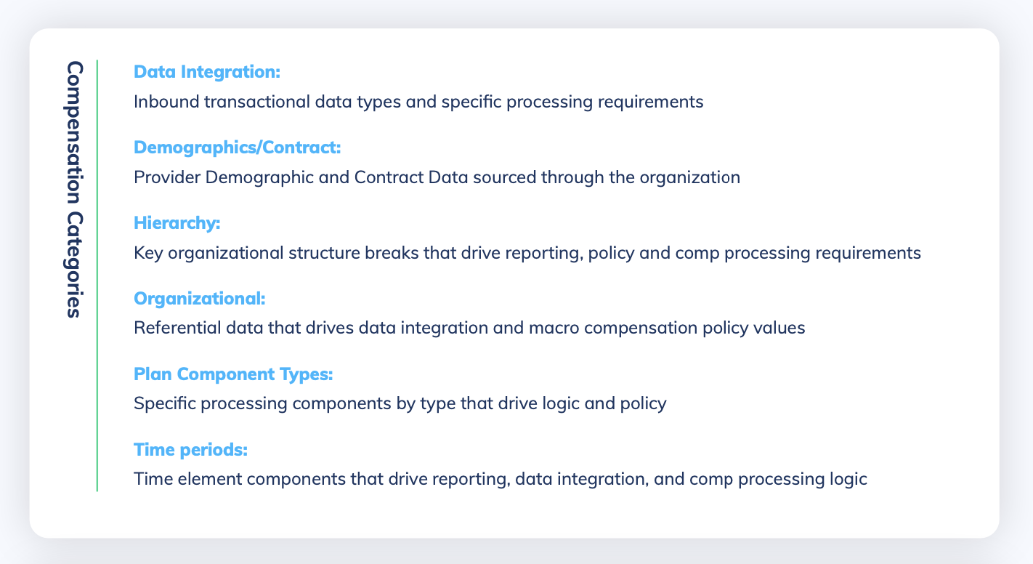Click the phrase comp processing requirements

point(798,253)
